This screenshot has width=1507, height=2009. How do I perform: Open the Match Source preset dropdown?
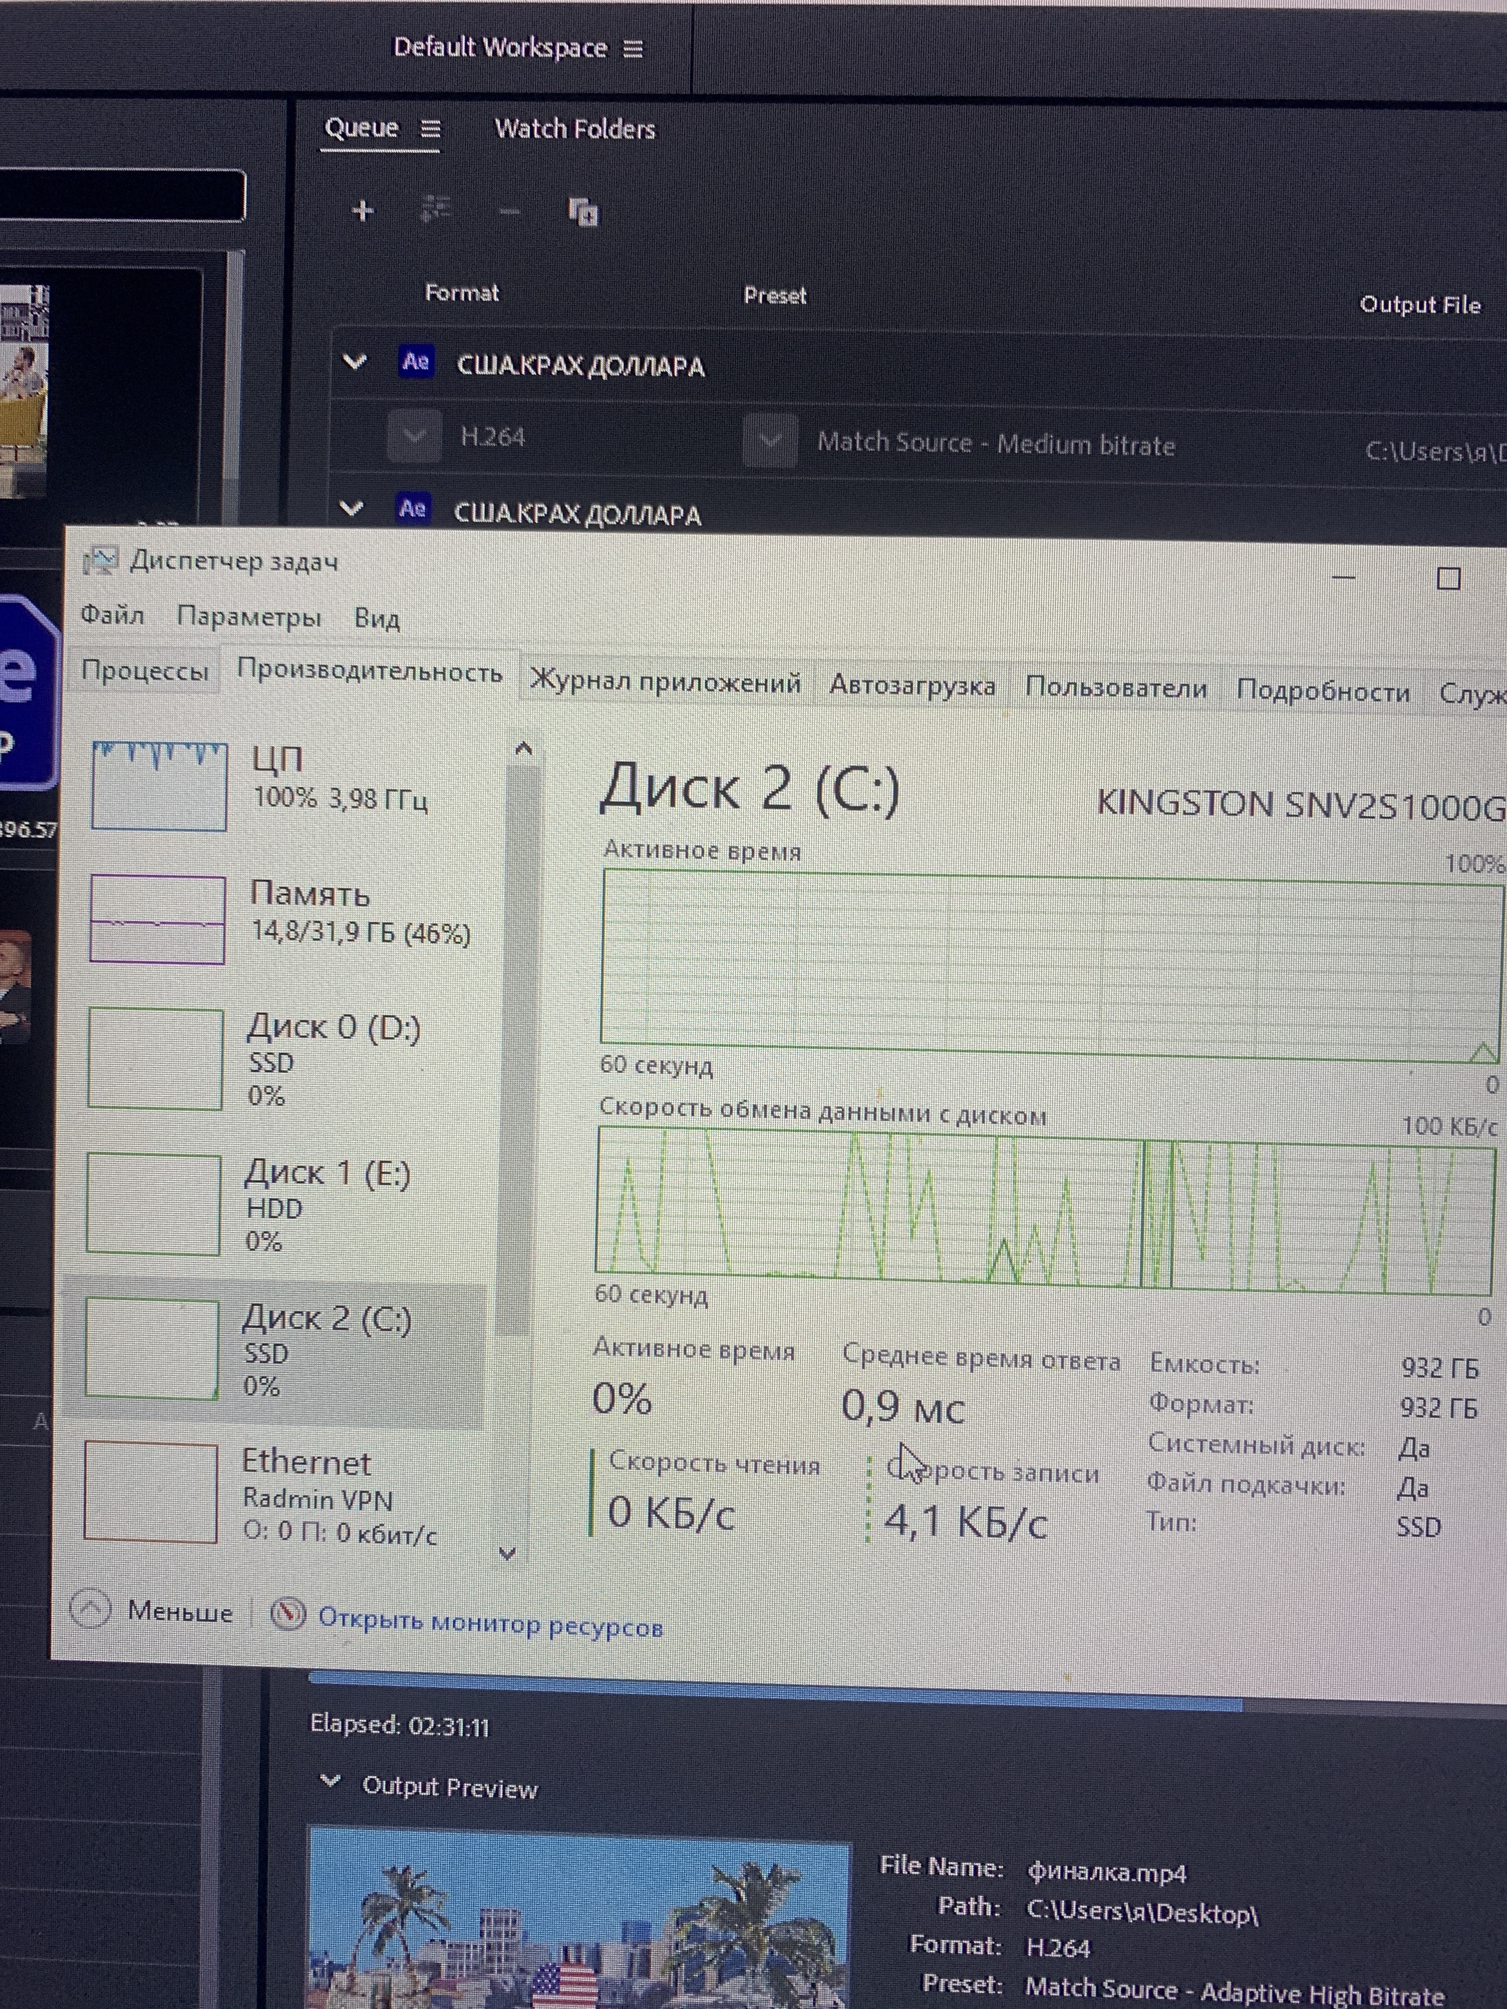(769, 441)
